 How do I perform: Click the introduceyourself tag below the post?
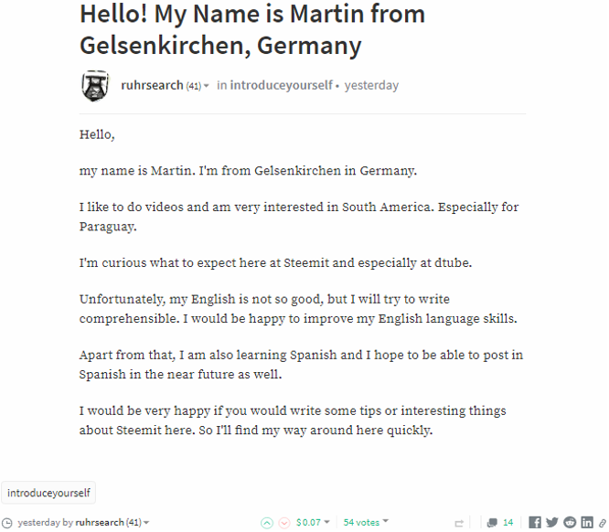pos(48,493)
